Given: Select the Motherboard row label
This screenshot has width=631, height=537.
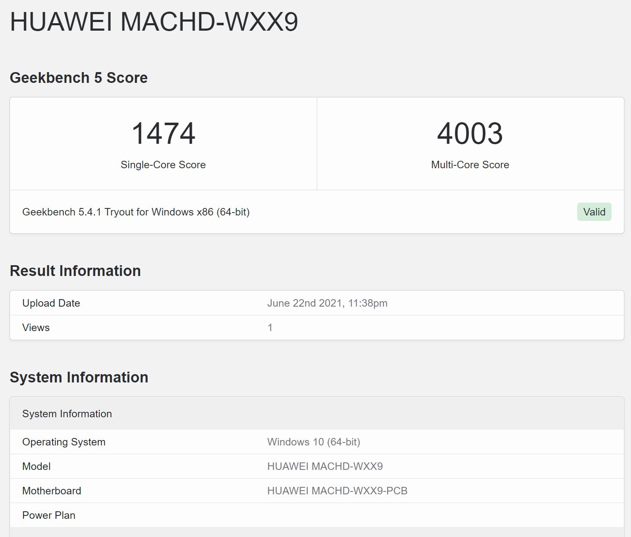Looking at the screenshot, I should point(52,491).
